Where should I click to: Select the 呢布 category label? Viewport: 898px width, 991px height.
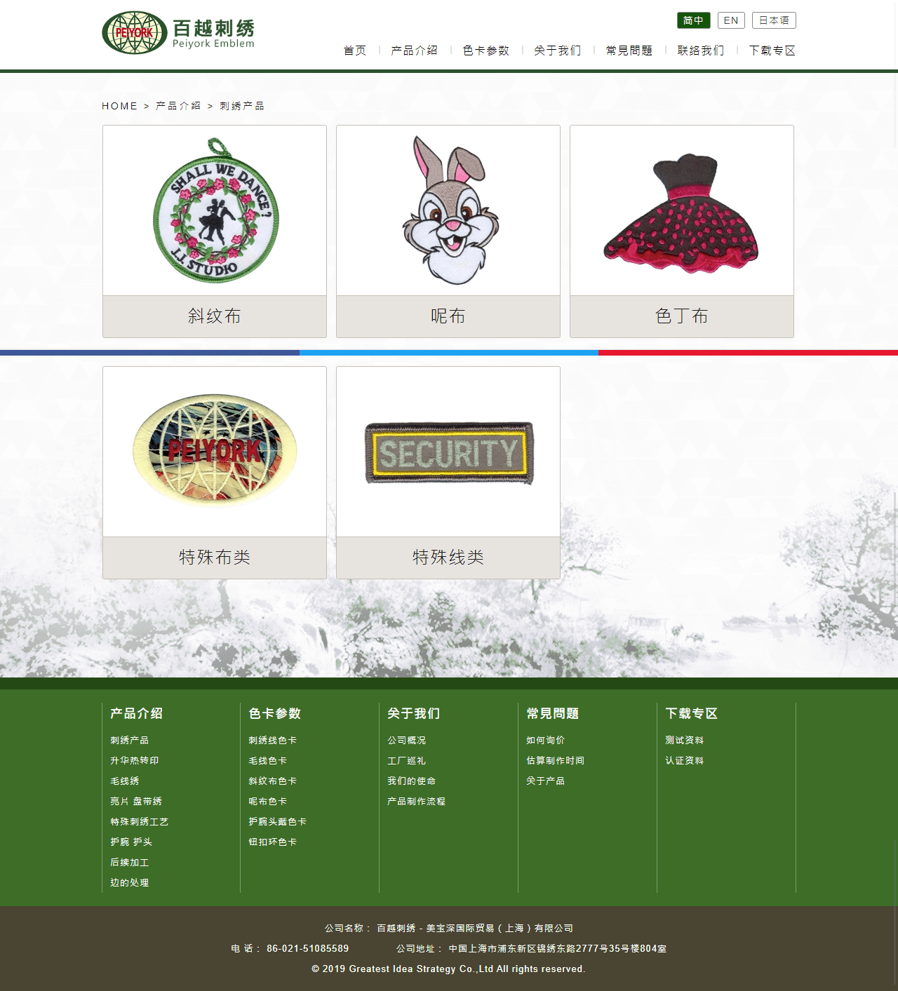click(x=448, y=316)
